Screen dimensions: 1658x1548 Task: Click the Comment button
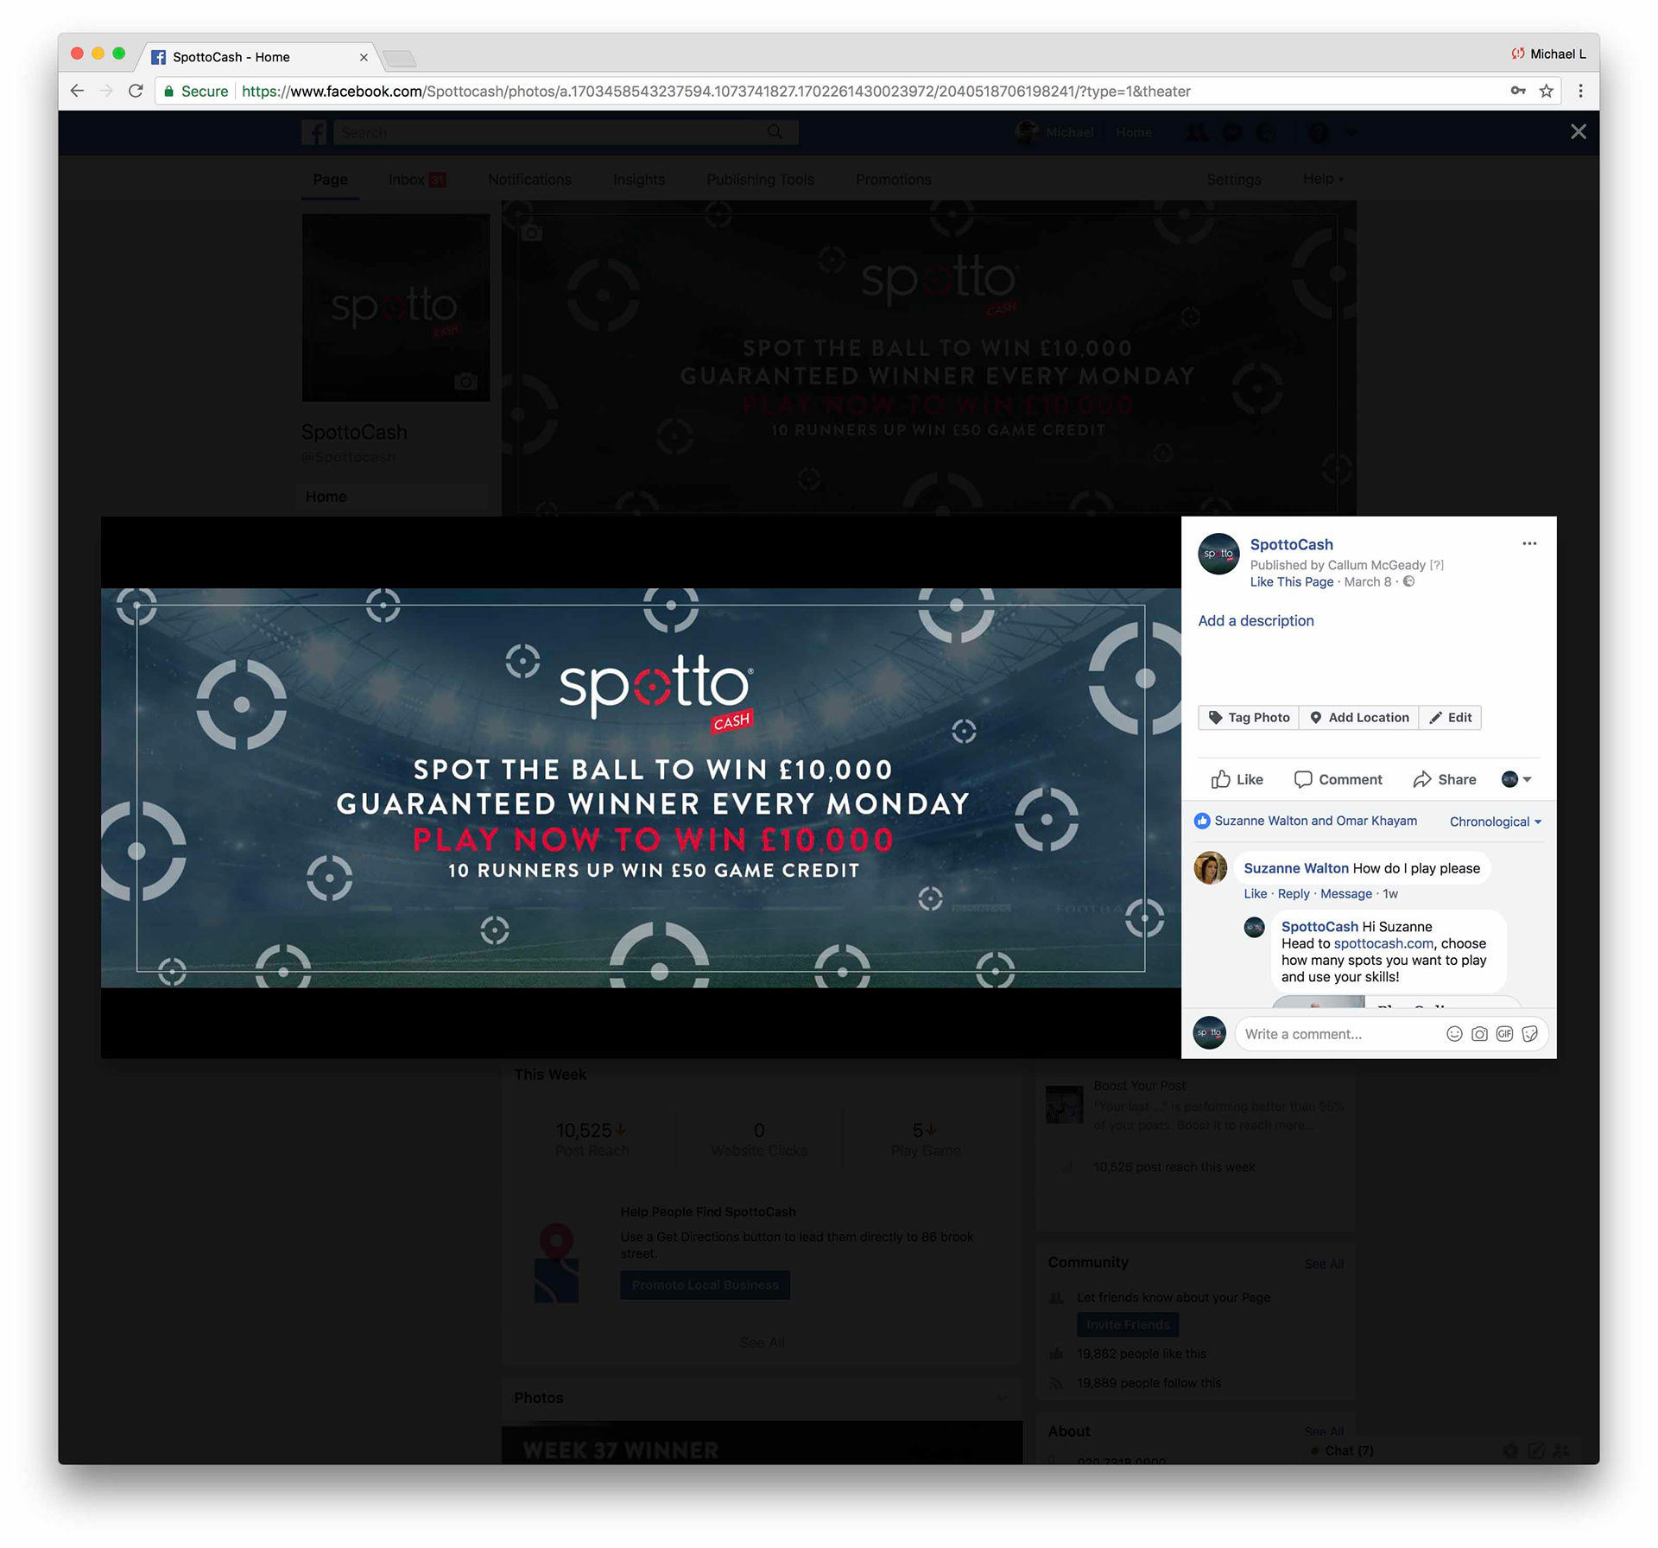1338,779
